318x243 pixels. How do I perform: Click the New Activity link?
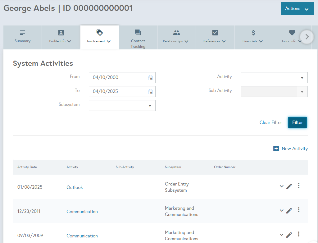coord(295,149)
